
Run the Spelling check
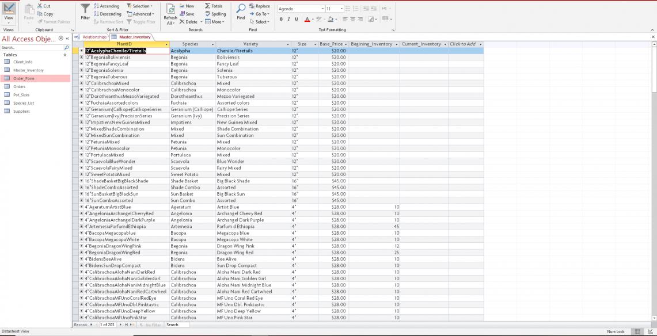tap(214, 14)
